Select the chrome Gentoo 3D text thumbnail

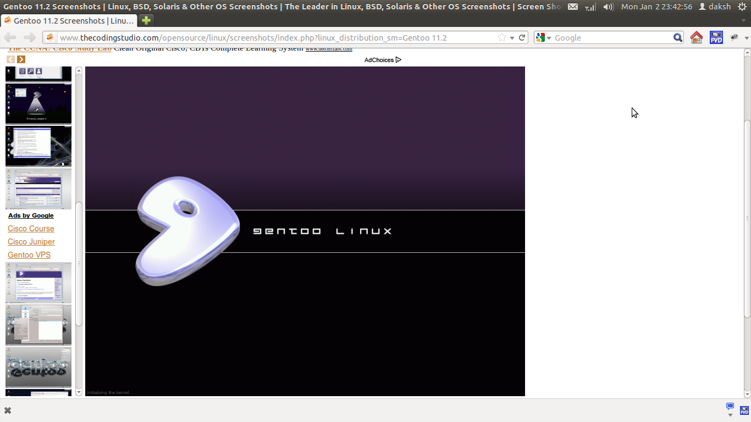point(38,367)
